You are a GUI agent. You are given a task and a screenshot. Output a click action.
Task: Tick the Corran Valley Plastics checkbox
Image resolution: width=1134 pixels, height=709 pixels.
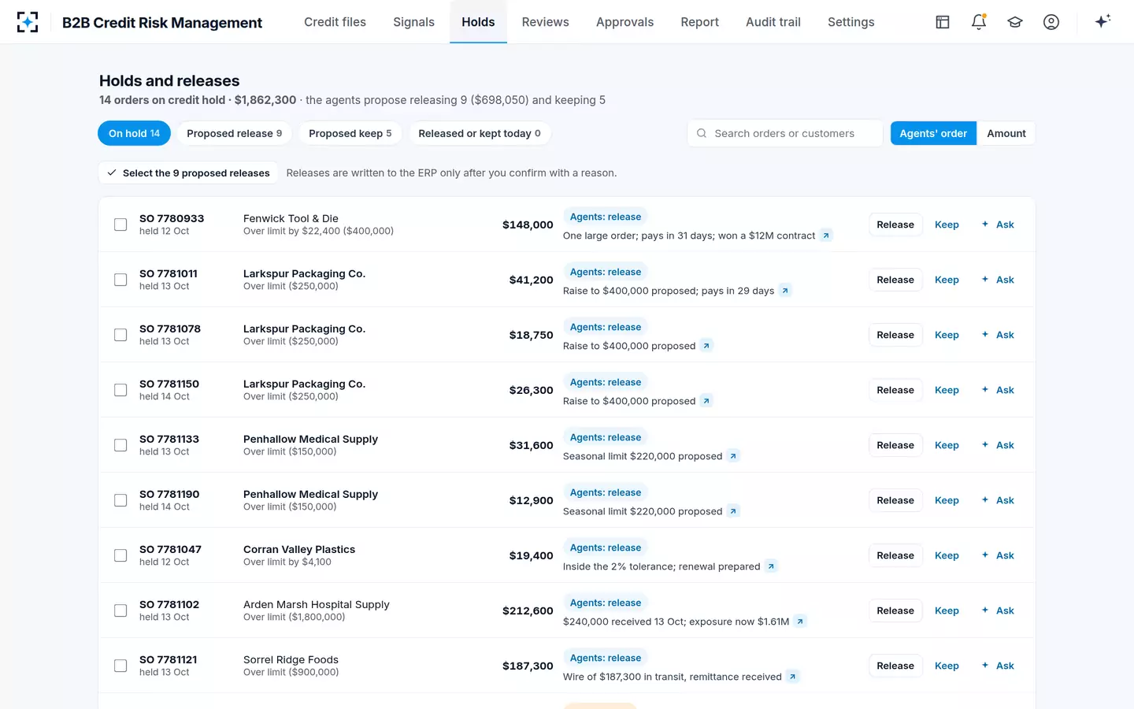pos(120,555)
